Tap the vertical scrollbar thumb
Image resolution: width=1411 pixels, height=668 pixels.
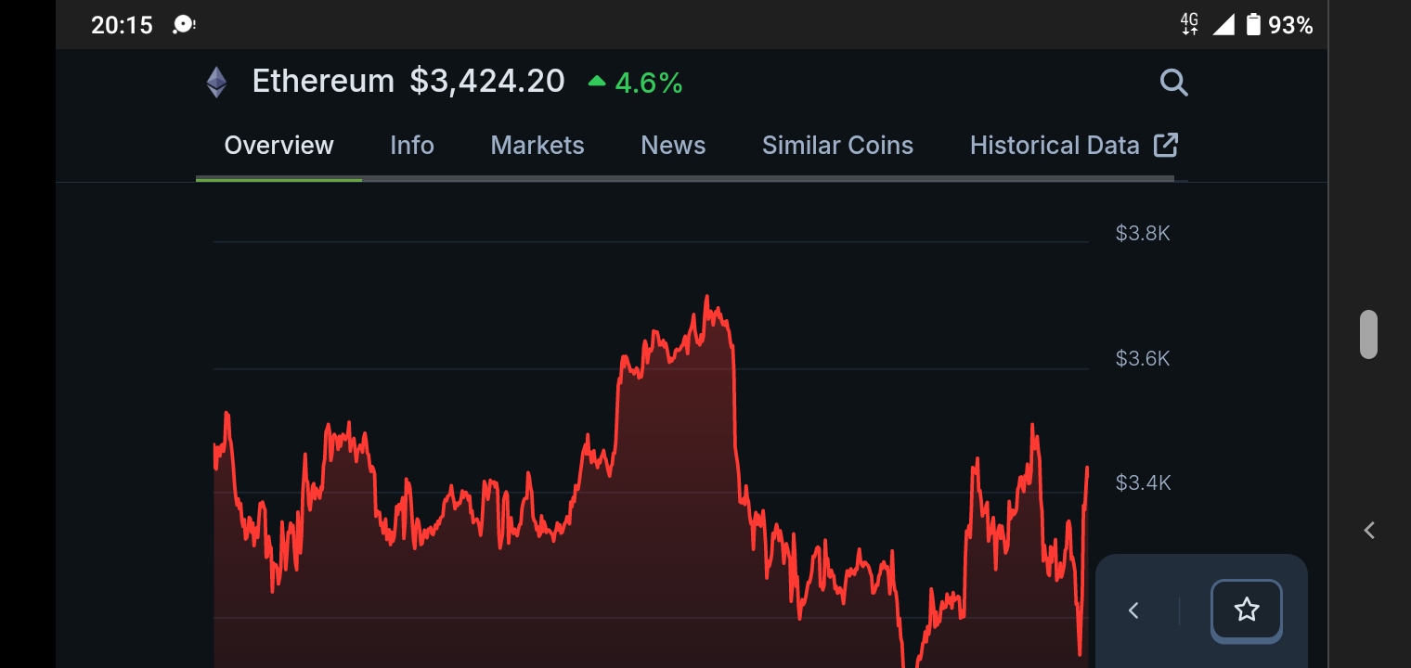coord(1368,334)
